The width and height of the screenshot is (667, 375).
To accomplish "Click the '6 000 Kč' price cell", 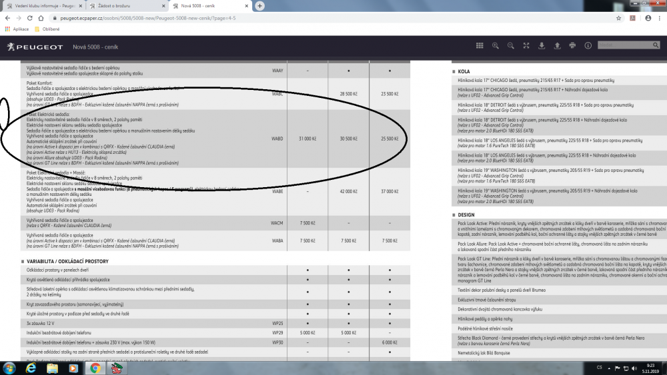I will pyautogui.click(x=390, y=342).
